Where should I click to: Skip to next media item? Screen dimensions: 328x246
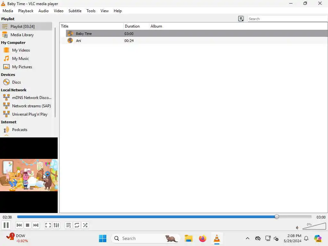[x=36, y=225]
